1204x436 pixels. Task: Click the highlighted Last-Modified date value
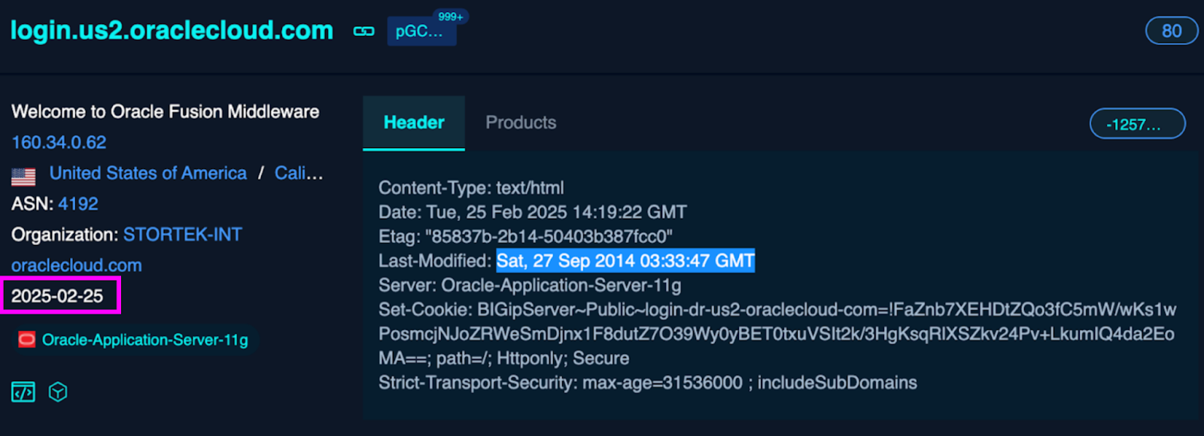tap(625, 261)
